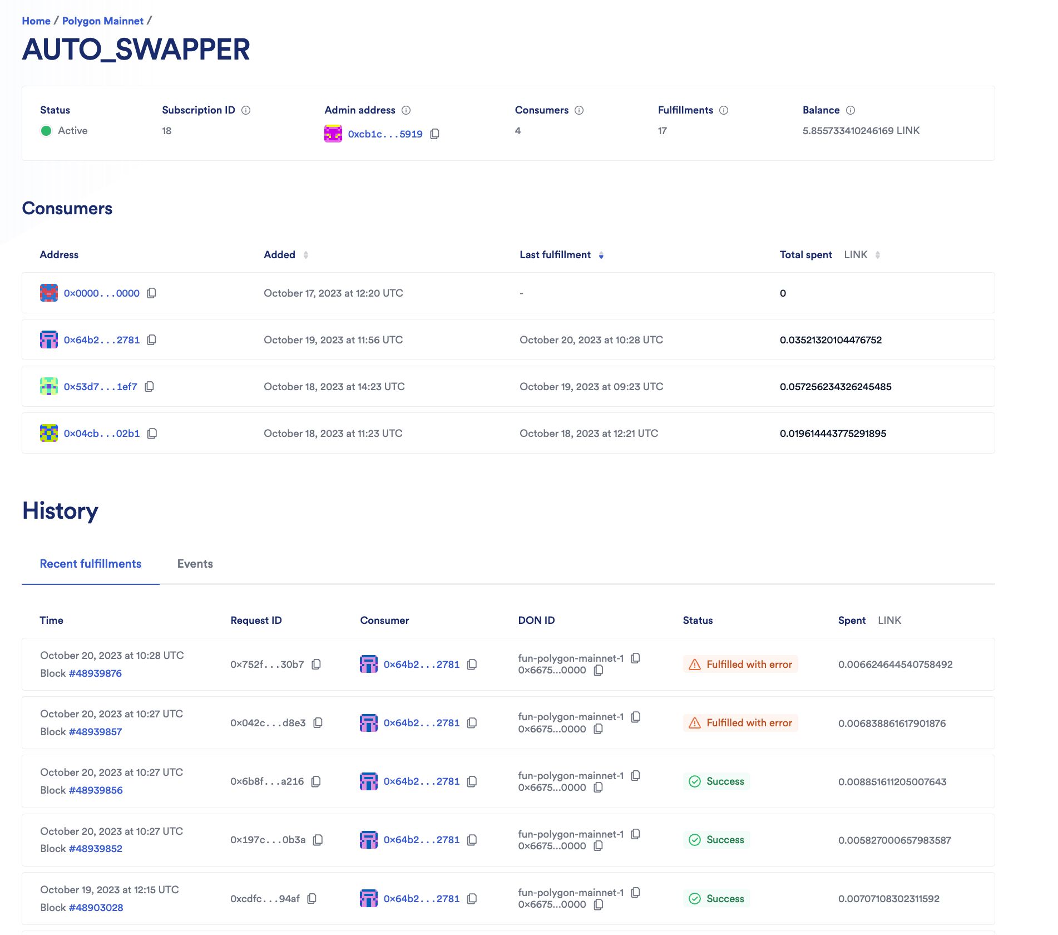The height and width of the screenshot is (935, 1058).
Task: Copy the admin address 0xcb1c...5919
Action: (435, 134)
